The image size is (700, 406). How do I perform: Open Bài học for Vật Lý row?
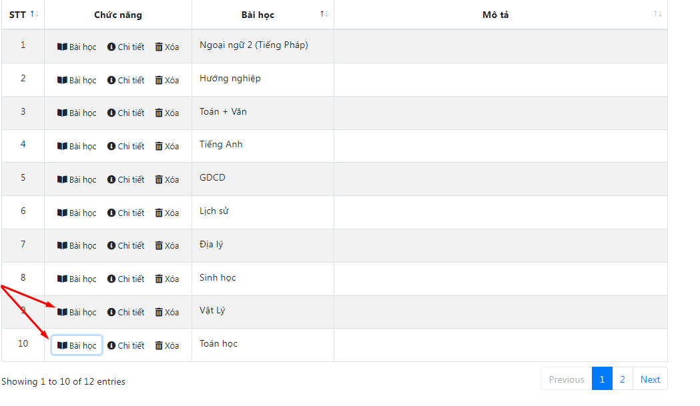point(77,312)
